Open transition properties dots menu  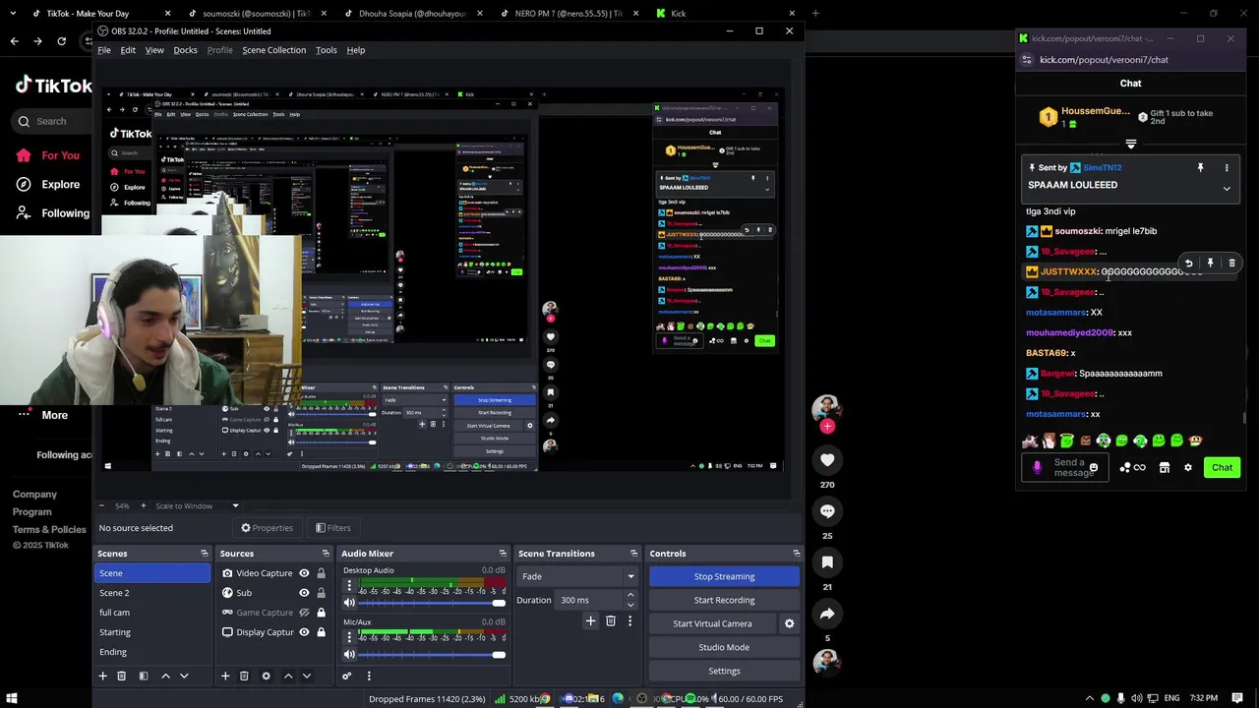629,620
